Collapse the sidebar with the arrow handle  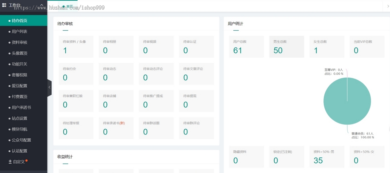tap(49, 87)
